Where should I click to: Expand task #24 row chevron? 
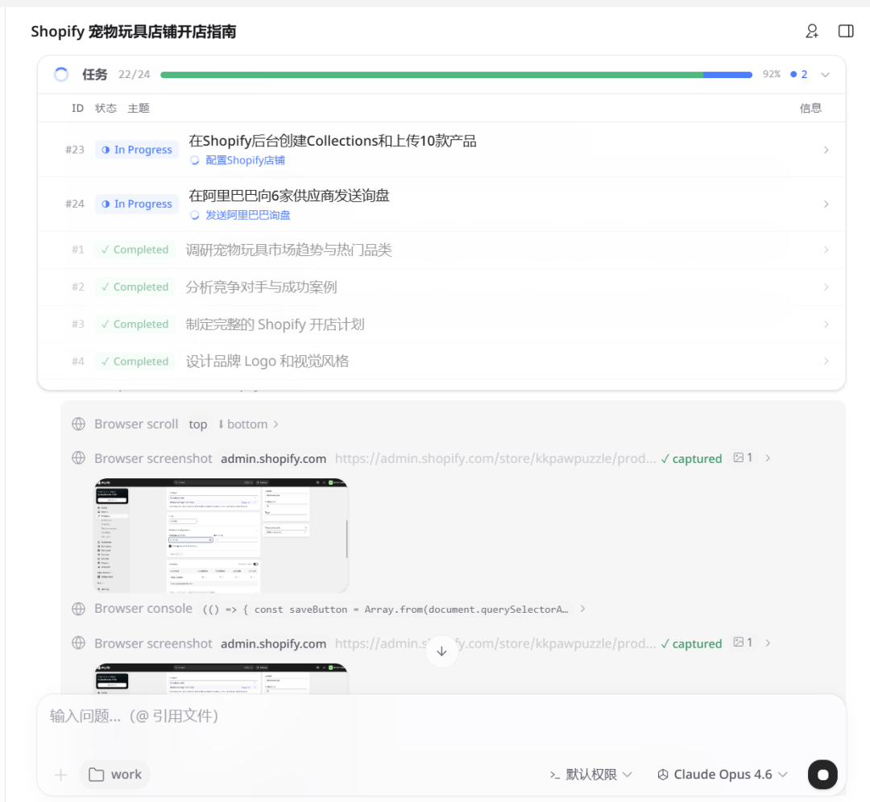(826, 204)
